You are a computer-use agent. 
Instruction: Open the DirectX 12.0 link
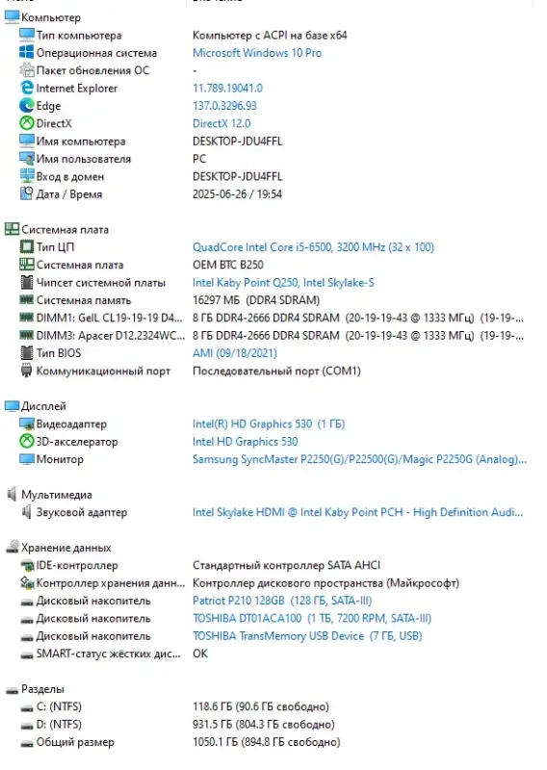point(221,123)
